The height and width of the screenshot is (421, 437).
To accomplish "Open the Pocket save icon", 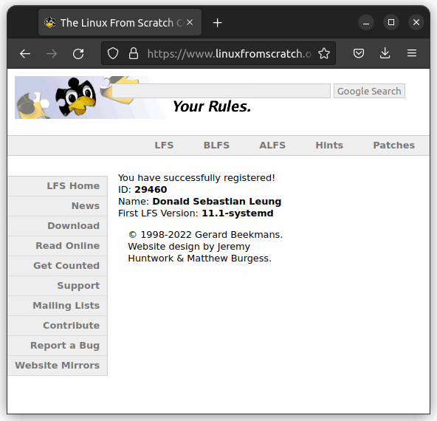I will tap(359, 53).
